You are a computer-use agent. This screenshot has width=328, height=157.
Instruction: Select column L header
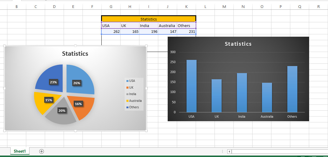tap(205, 7)
